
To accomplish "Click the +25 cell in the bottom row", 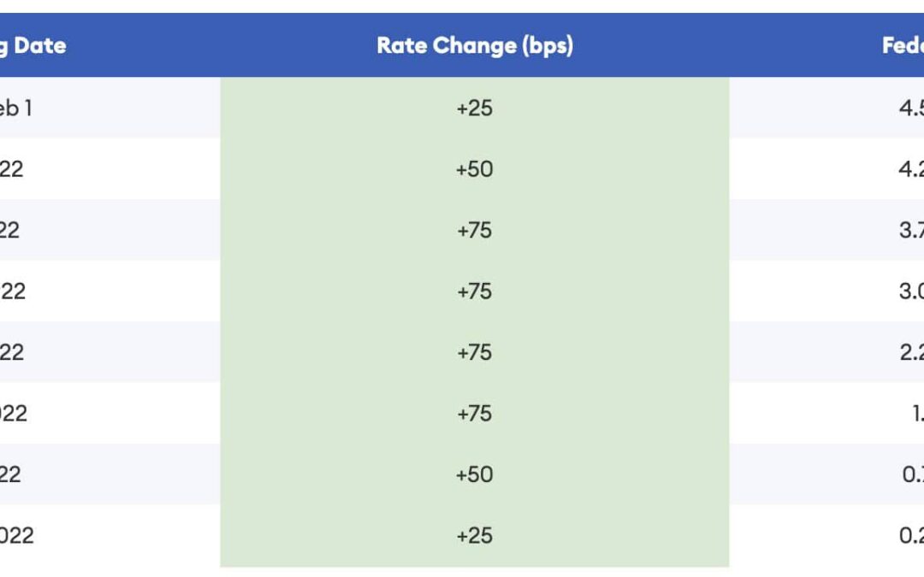I will [475, 536].
